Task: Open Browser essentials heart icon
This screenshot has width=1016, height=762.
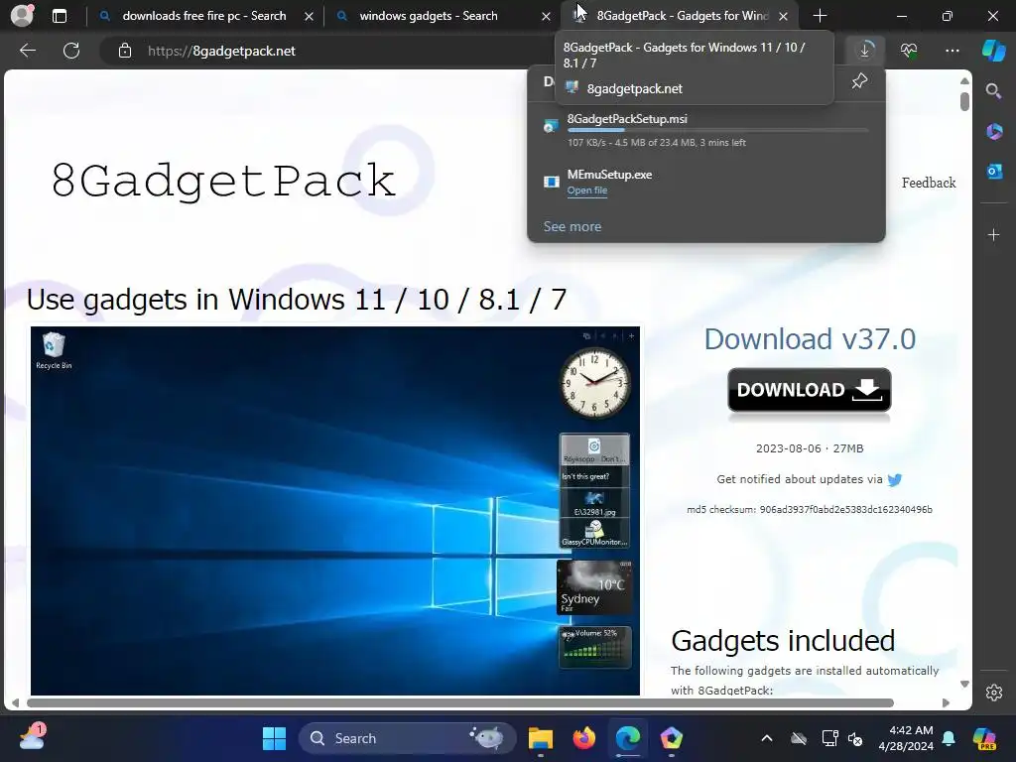Action: click(909, 51)
